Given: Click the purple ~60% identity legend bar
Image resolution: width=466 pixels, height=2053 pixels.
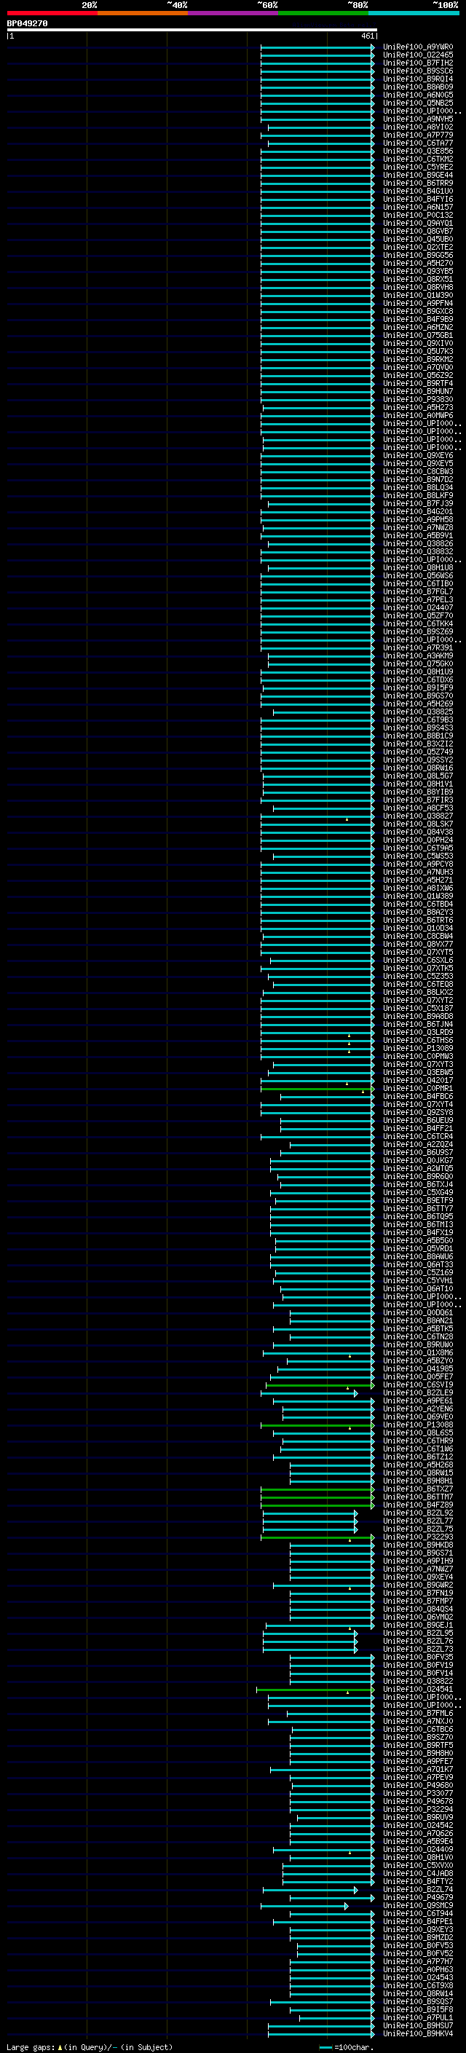Looking at the screenshot, I should pyautogui.click(x=232, y=13).
